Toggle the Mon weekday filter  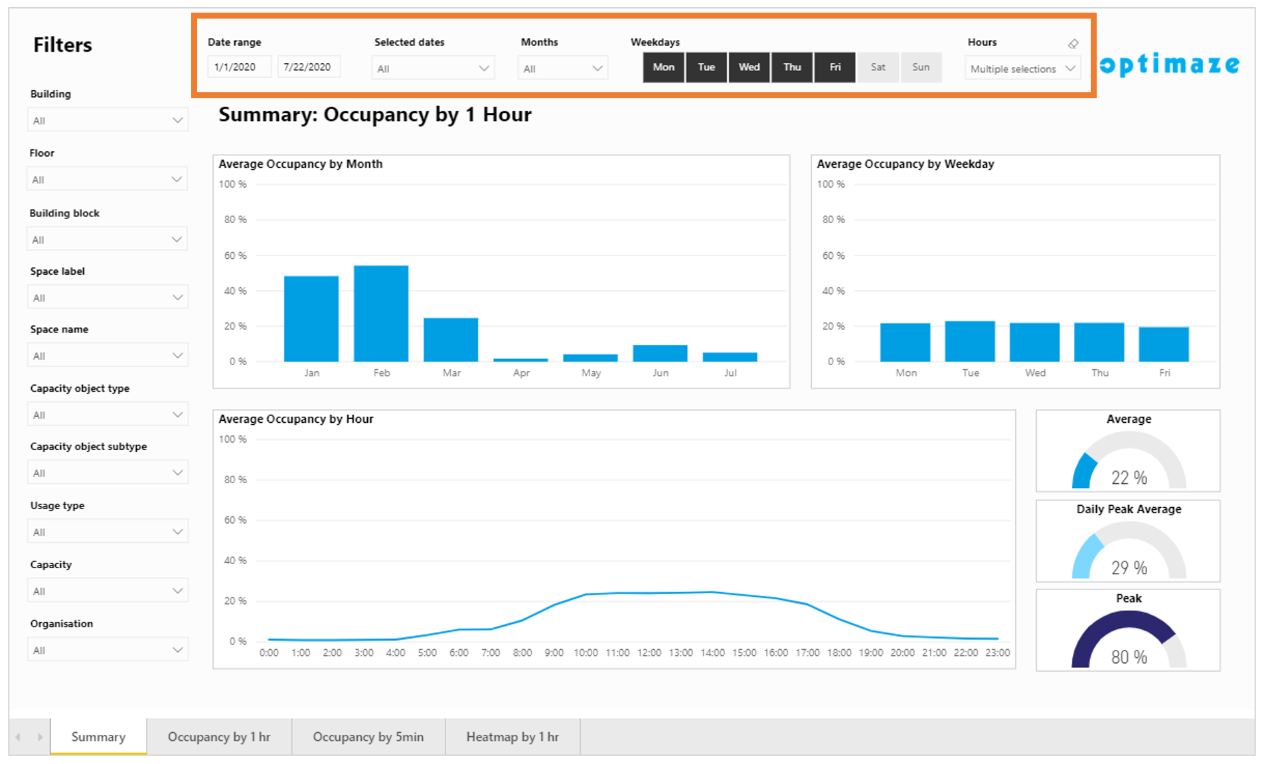pyautogui.click(x=663, y=67)
